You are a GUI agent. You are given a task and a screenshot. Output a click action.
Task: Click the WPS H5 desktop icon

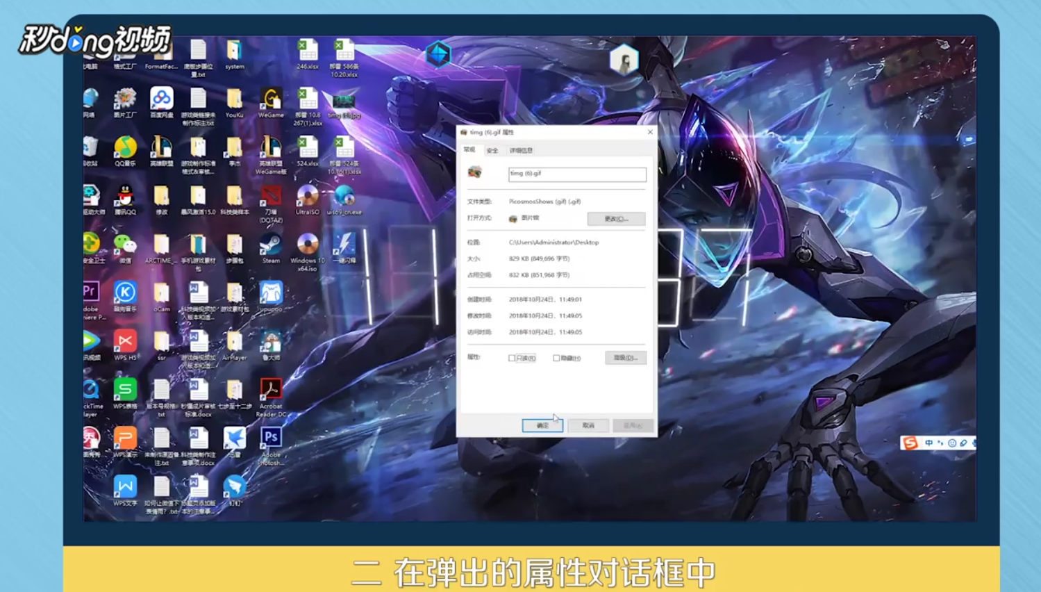125,346
